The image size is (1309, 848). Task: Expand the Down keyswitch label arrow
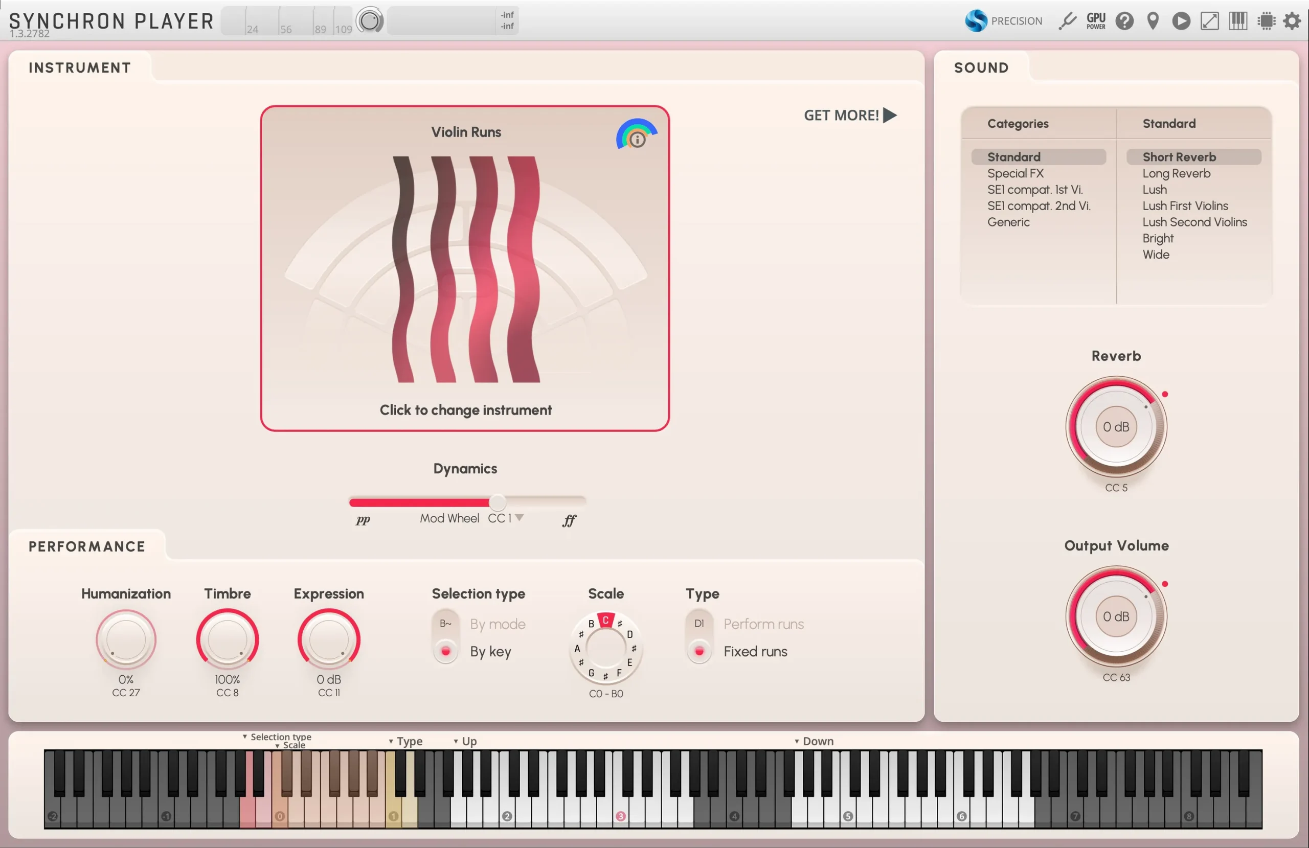point(797,741)
